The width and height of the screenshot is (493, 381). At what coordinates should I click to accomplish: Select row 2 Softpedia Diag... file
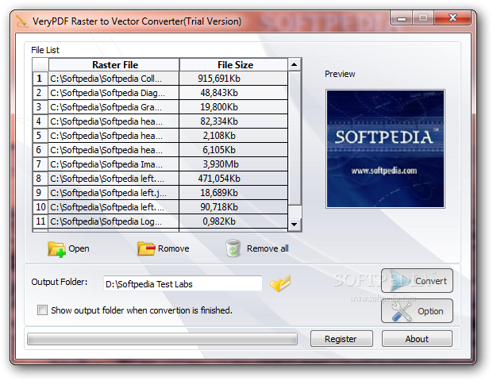(x=114, y=93)
